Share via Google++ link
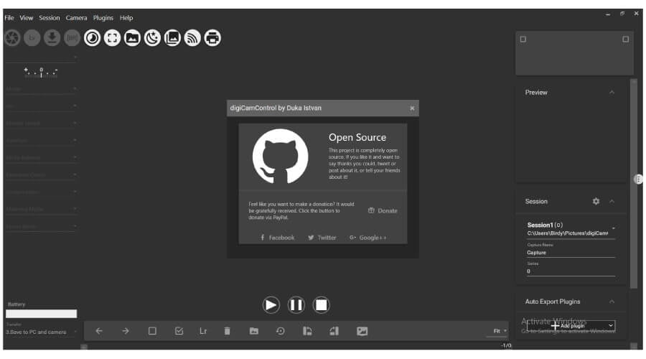 click(x=368, y=238)
